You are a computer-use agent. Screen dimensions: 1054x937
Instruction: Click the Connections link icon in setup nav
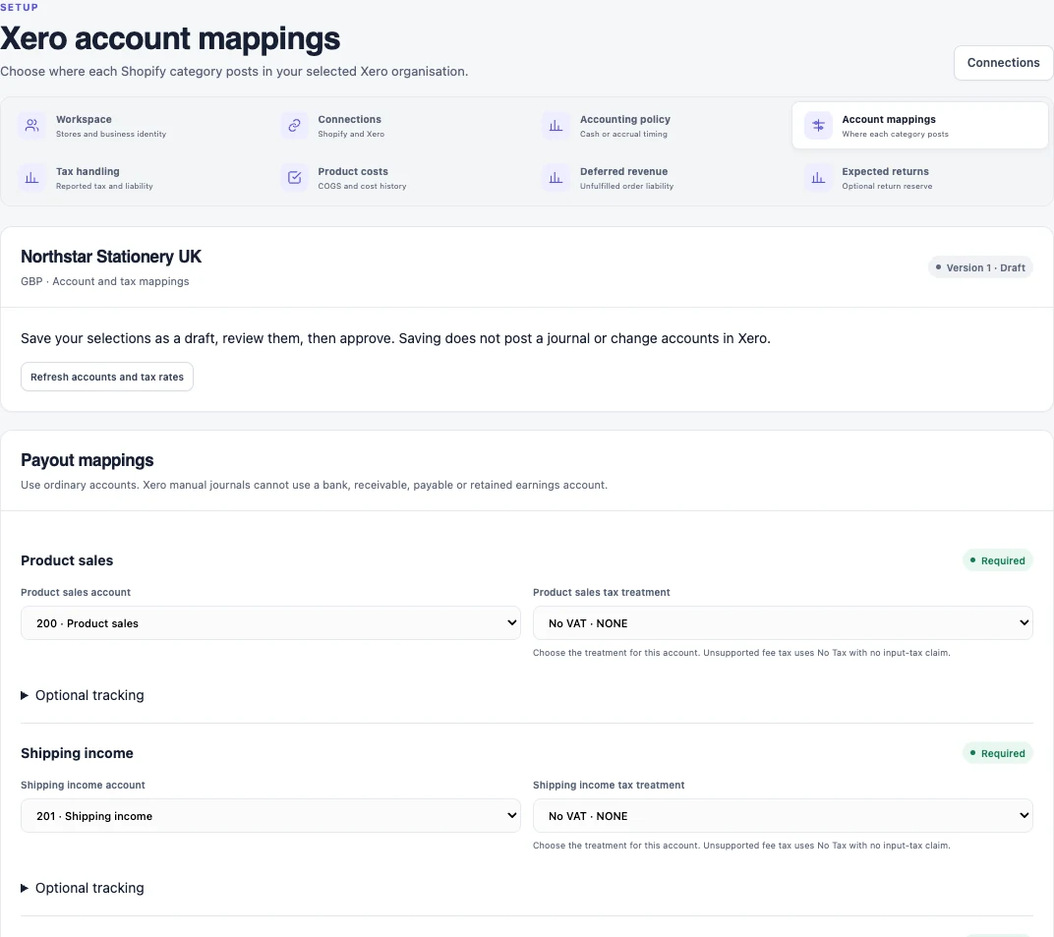(x=294, y=126)
